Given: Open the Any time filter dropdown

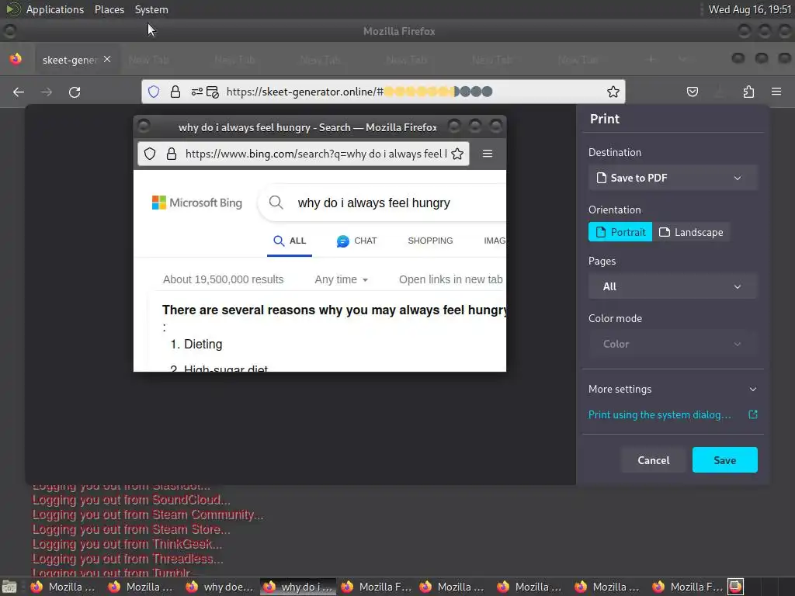Looking at the screenshot, I should (342, 279).
